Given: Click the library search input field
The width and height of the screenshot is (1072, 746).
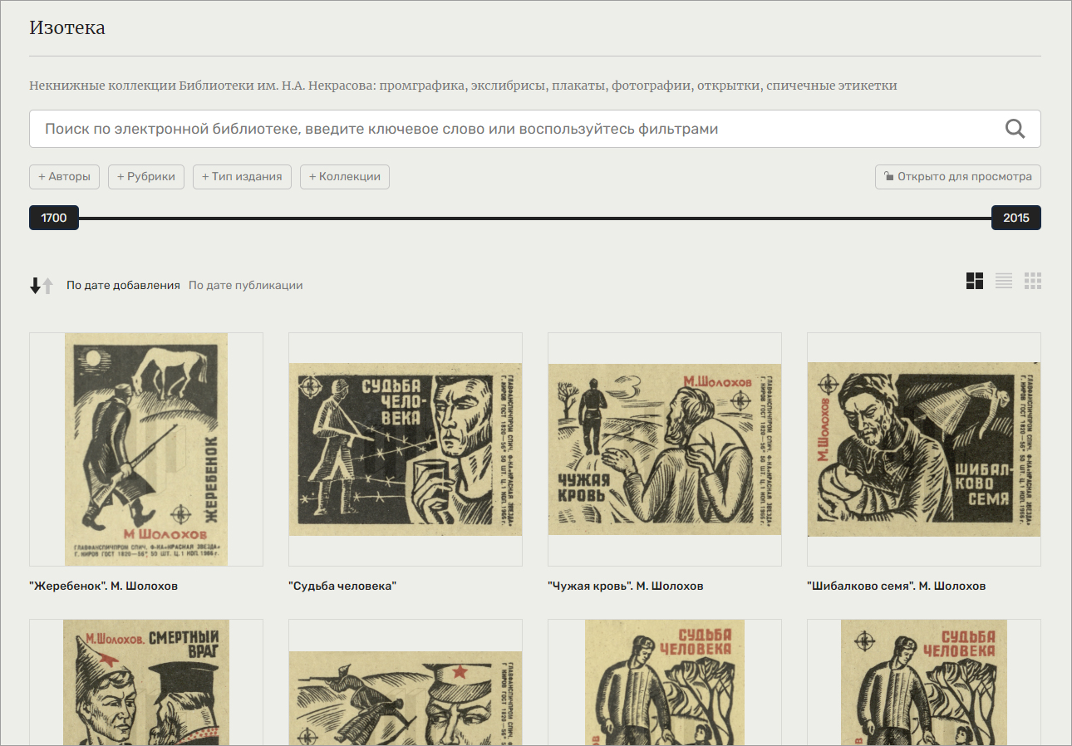Looking at the screenshot, I should pos(515,129).
